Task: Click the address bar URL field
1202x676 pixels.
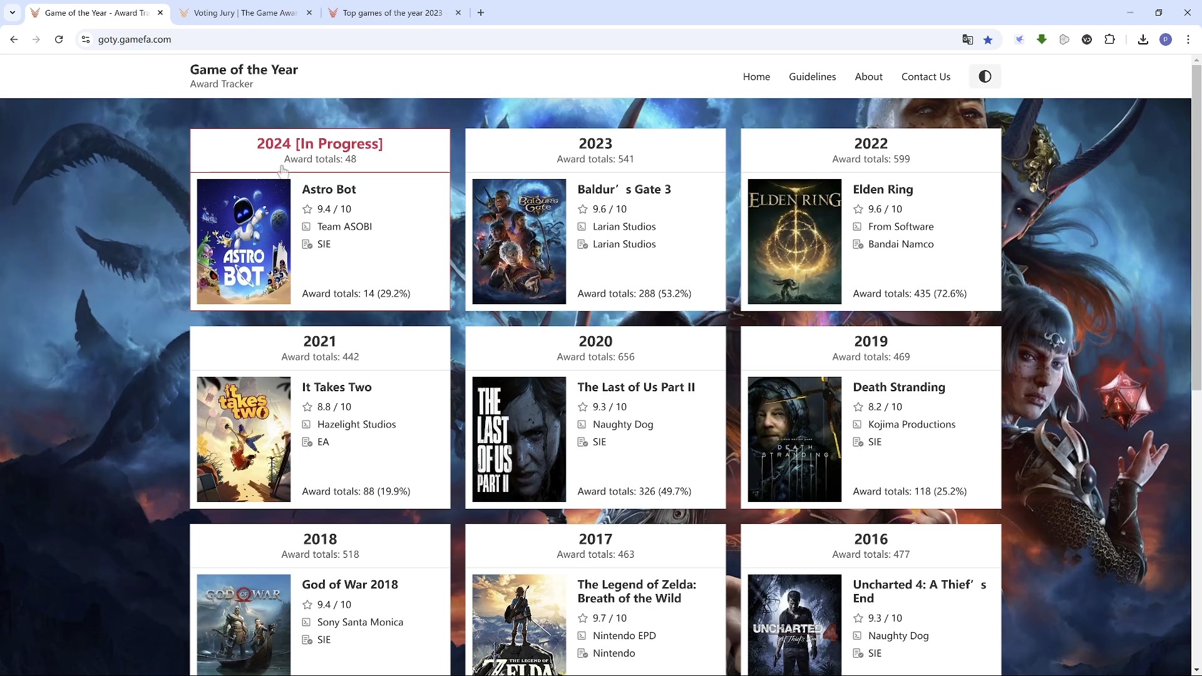Action: pos(526,39)
